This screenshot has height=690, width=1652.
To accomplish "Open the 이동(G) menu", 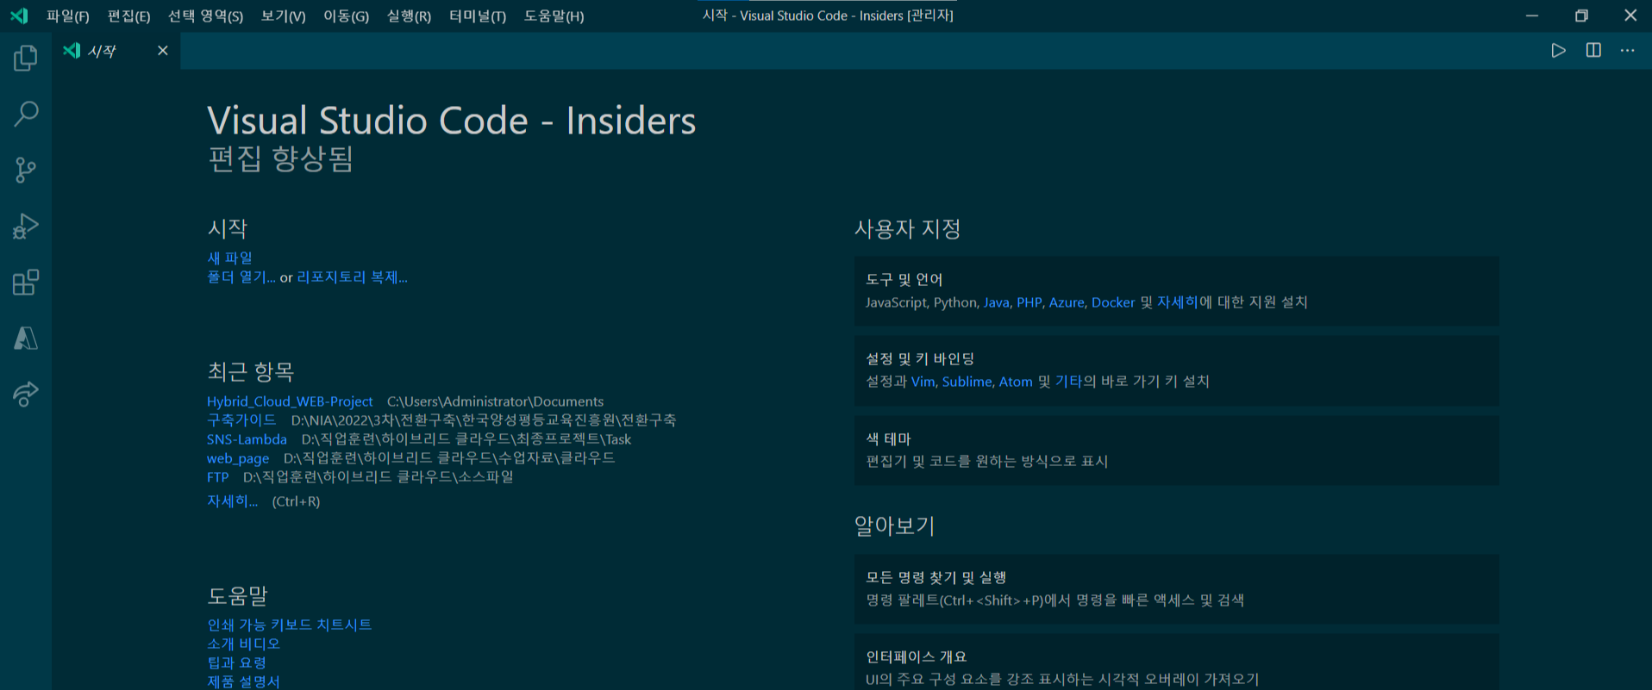I will click(346, 16).
